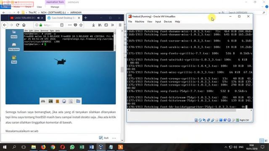This screenshot has height=151, width=269.
Task: Launch Chrome from the taskbar
Action: click(x=53, y=147)
